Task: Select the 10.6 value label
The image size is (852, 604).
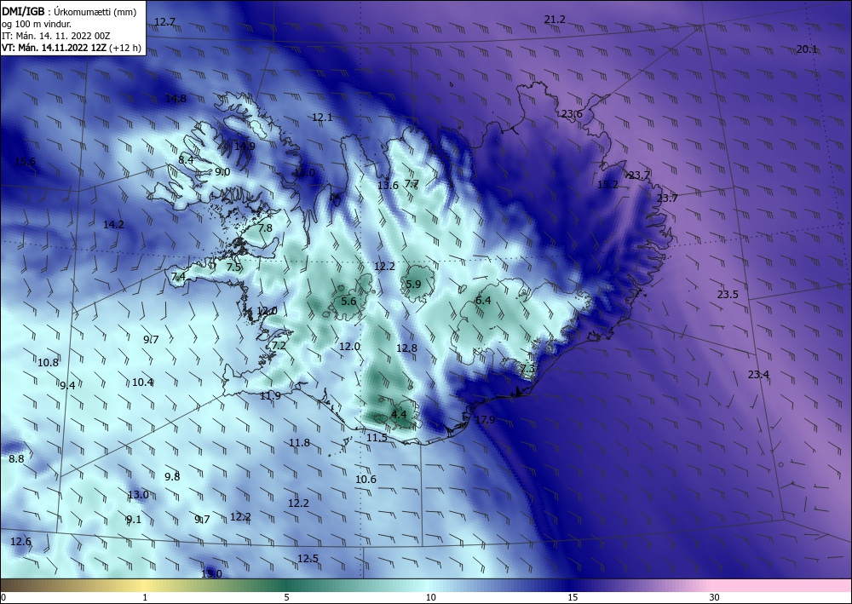Action: click(366, 480)
